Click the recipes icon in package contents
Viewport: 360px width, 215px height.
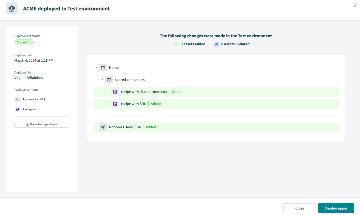[x=17, y=109]
